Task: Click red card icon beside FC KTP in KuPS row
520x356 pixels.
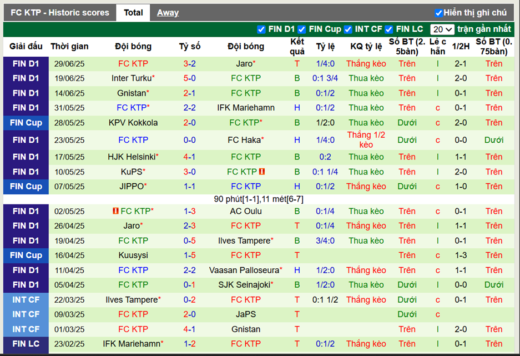Action: click(x=262, y=172)
